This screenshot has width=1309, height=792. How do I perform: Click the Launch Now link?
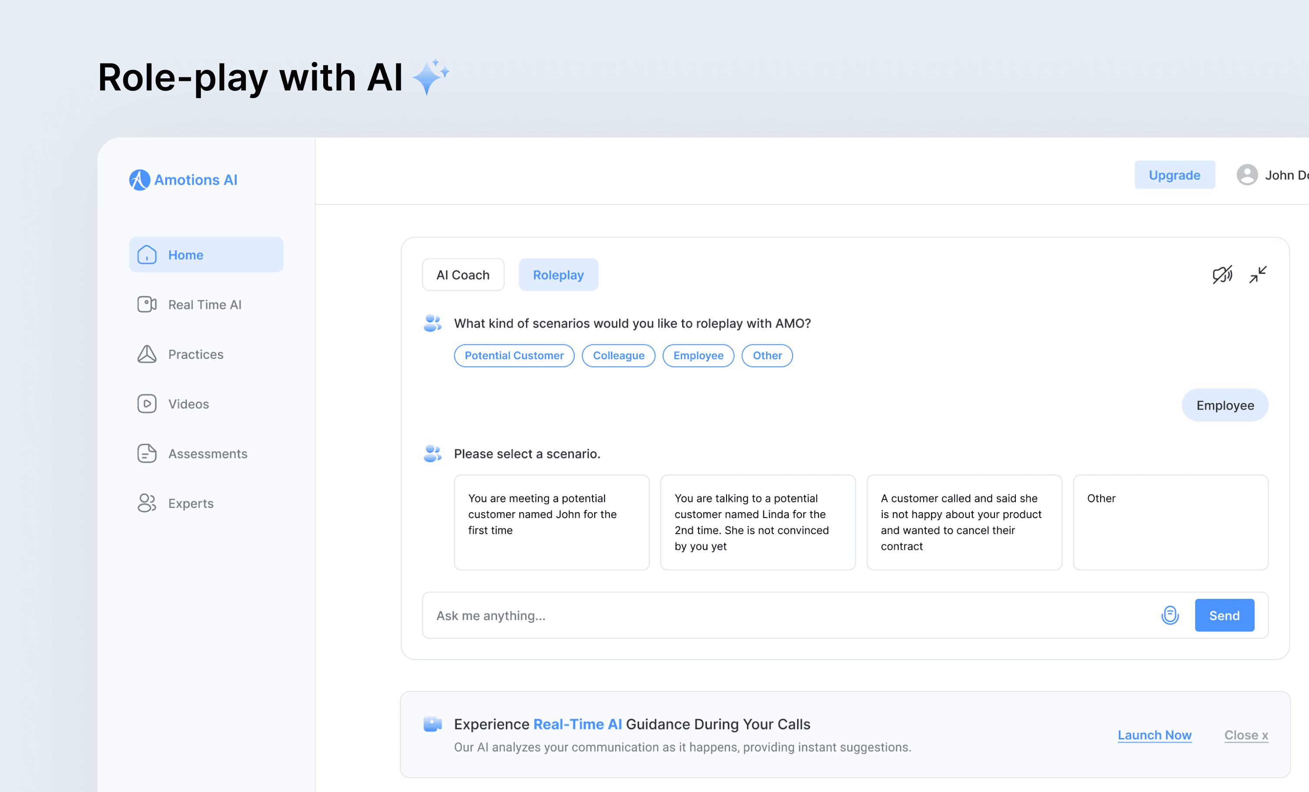[1154, 735]
